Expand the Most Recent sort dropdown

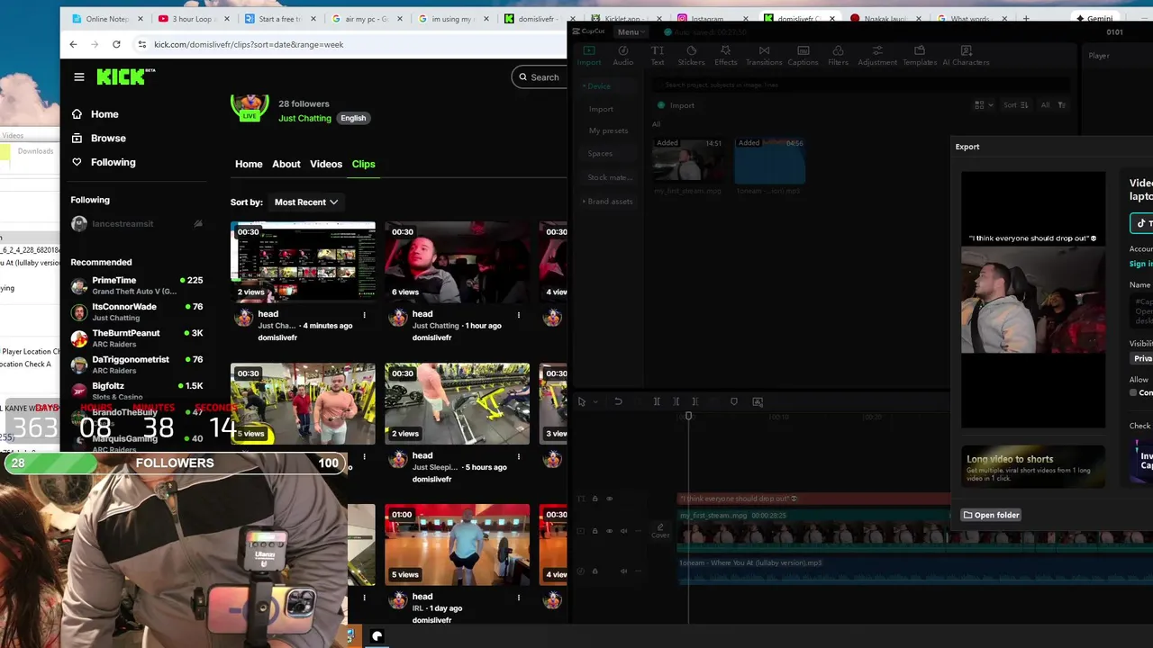tap(306, 202)
